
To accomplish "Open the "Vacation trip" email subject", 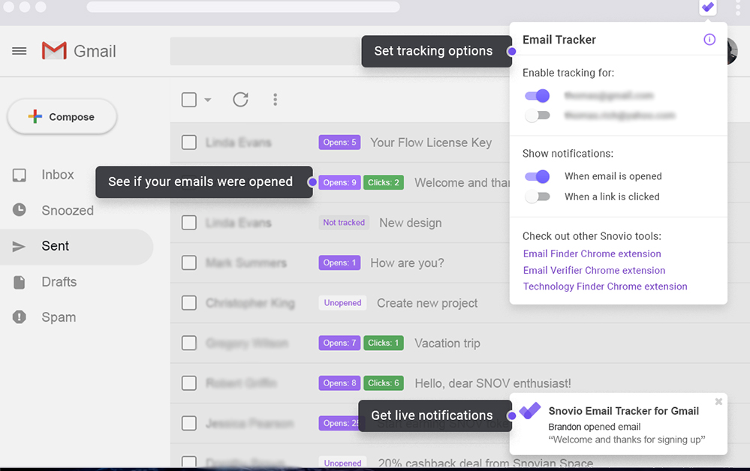I will point(447,343).
